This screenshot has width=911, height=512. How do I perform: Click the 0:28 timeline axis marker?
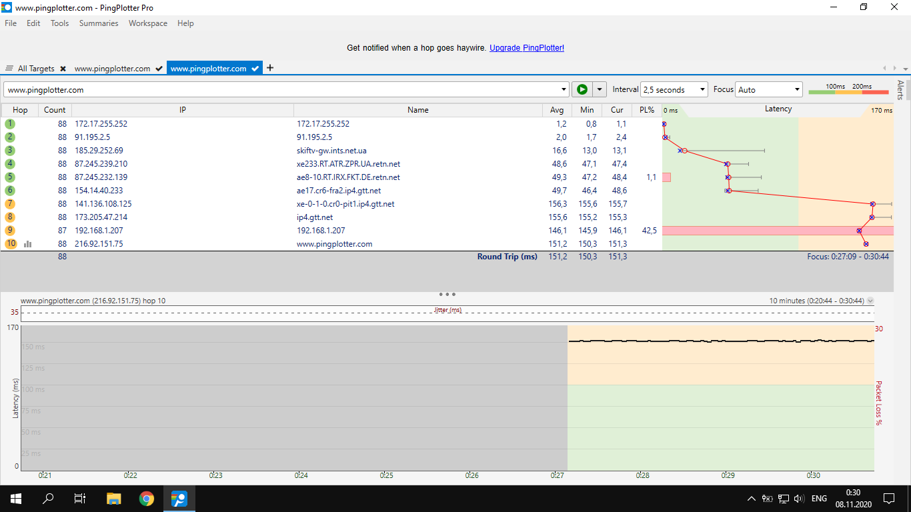pos(642,475)
